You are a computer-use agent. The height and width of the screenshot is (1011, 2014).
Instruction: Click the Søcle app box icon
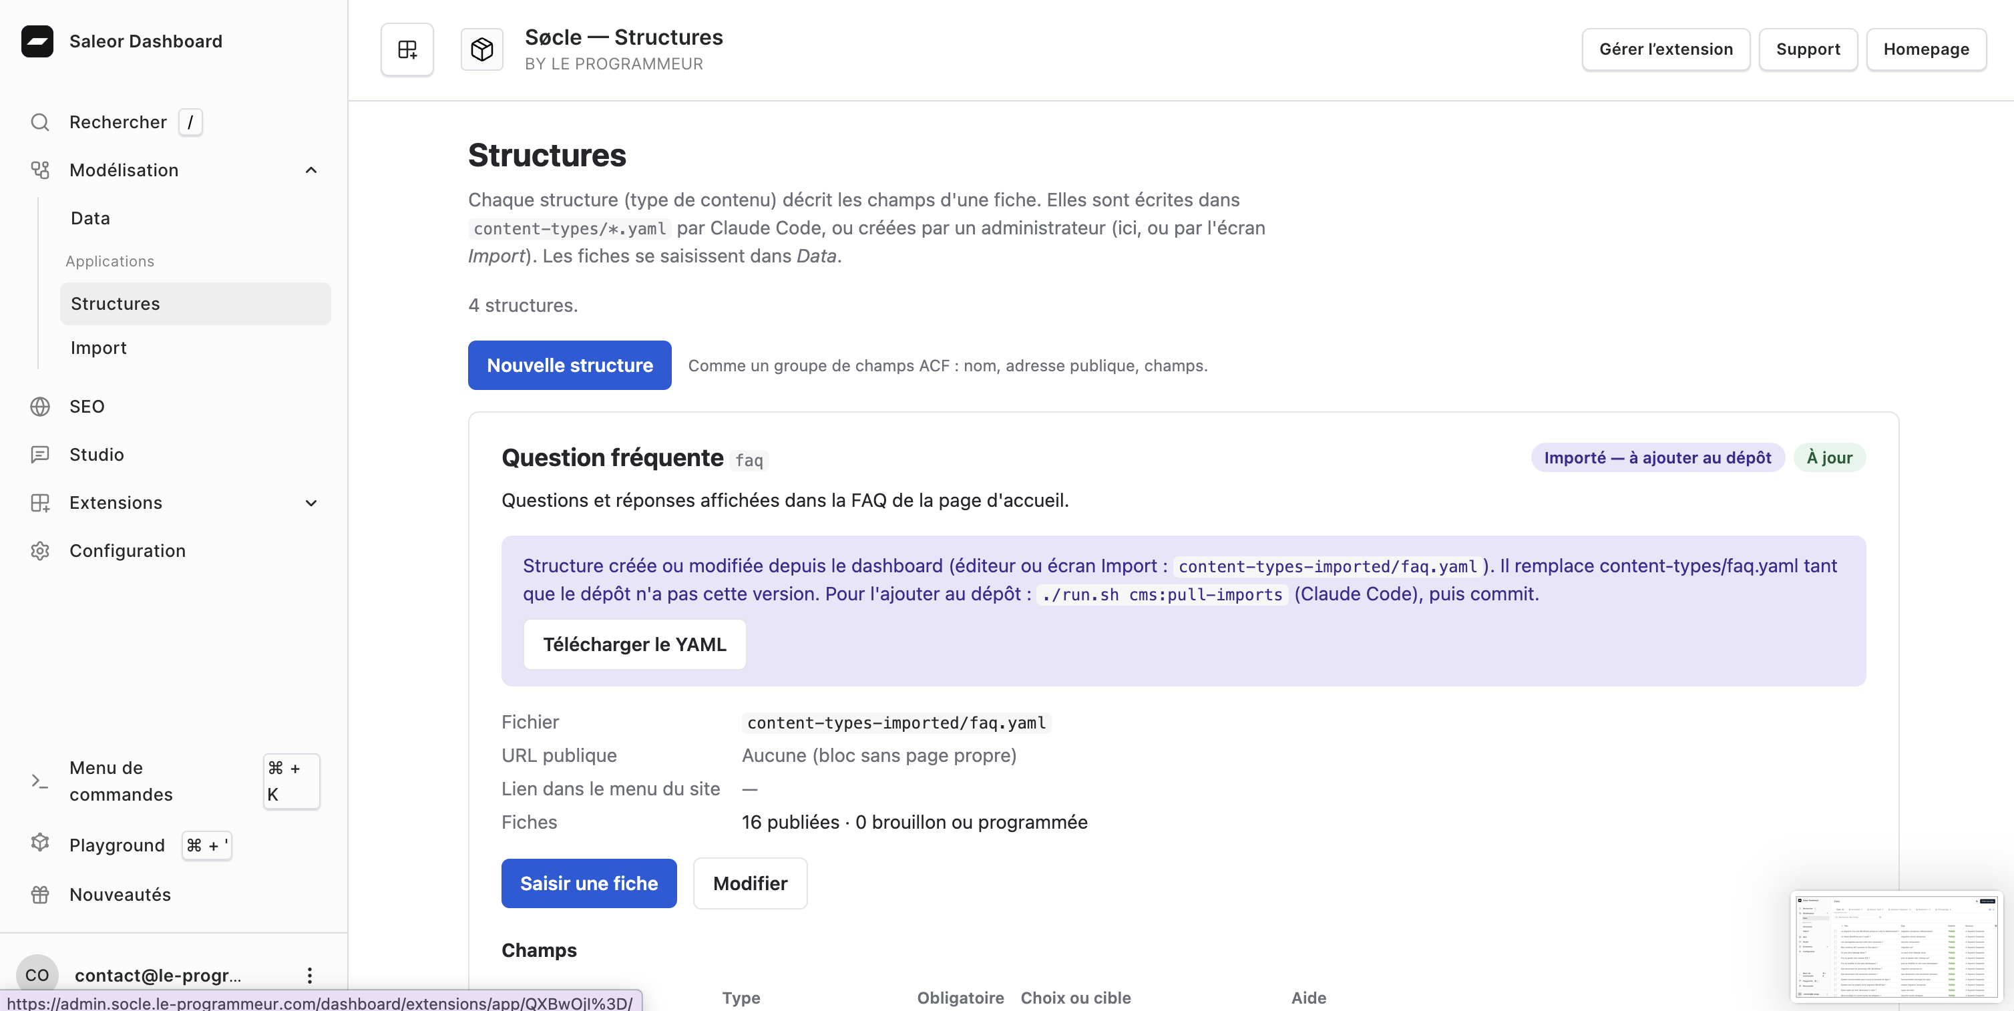pyautogui.click(x=481, y=49)
